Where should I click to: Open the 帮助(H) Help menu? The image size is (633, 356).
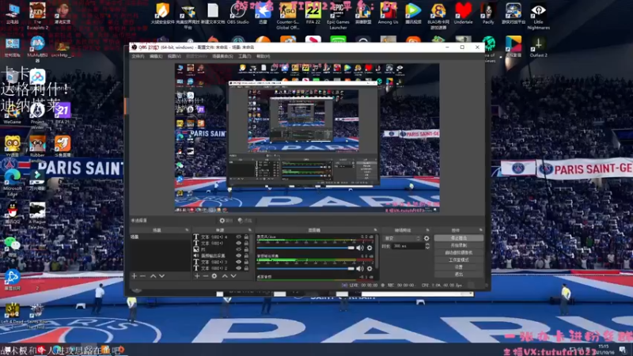[x=263, y=56]
